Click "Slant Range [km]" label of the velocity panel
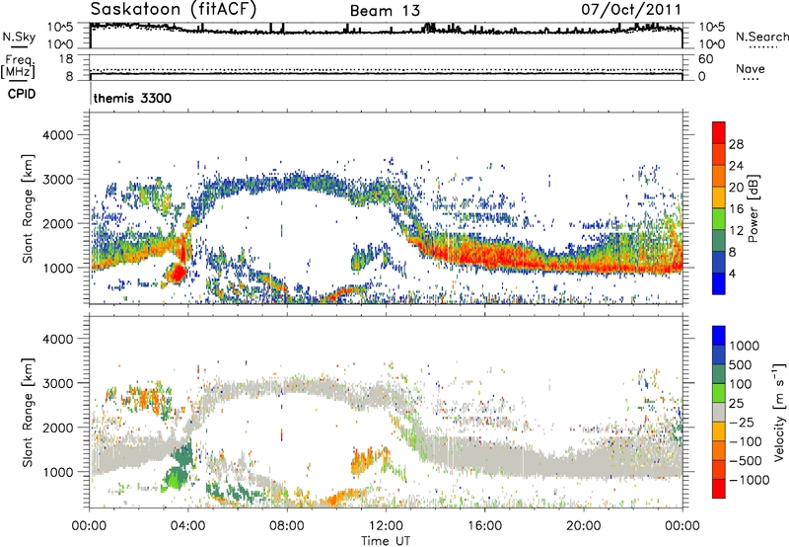This screenshot has width=789, height=547. click(28, 413)
